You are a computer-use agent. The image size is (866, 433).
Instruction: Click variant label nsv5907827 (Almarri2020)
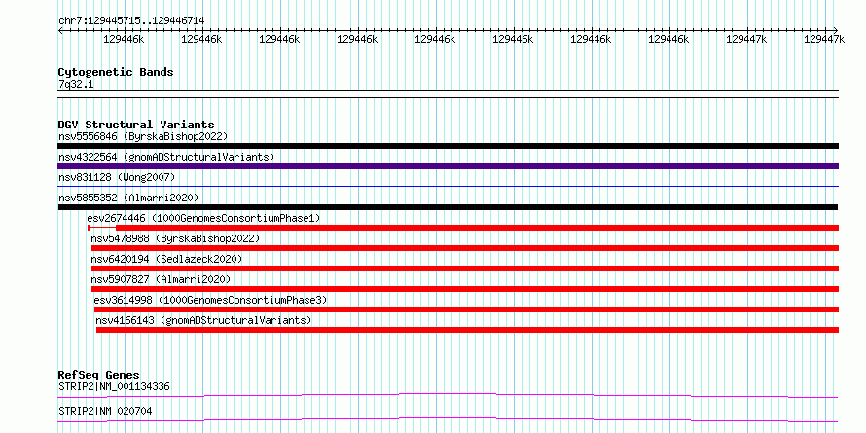161,279
